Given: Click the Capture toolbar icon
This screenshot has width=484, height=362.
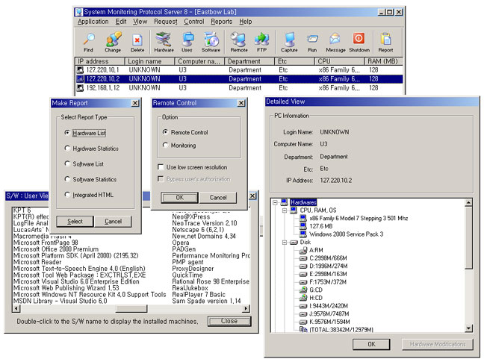Looking at the screenshot, I should point(289,42).
